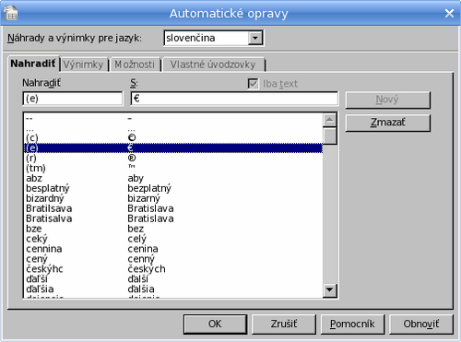The width and height of the screenshot is (461, 342).
Task: Select the bze → bez row
Action: pyautogui.click(x=173, y=229)
